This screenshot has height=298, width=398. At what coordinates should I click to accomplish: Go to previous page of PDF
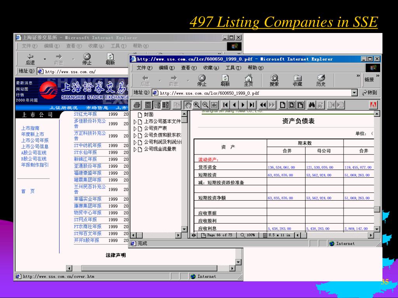click(x=234, y=105)
